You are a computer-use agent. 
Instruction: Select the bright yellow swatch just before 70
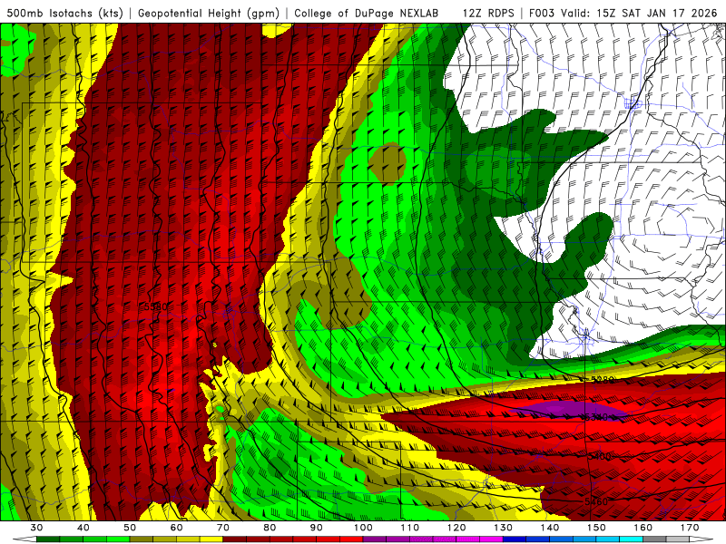[x=211, y=539]
